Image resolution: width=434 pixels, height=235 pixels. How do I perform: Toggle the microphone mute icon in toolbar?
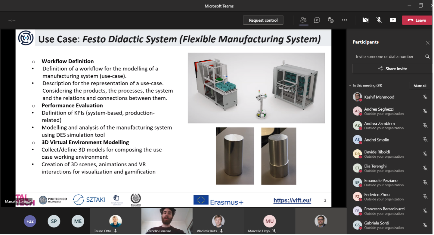coord(379,20)
